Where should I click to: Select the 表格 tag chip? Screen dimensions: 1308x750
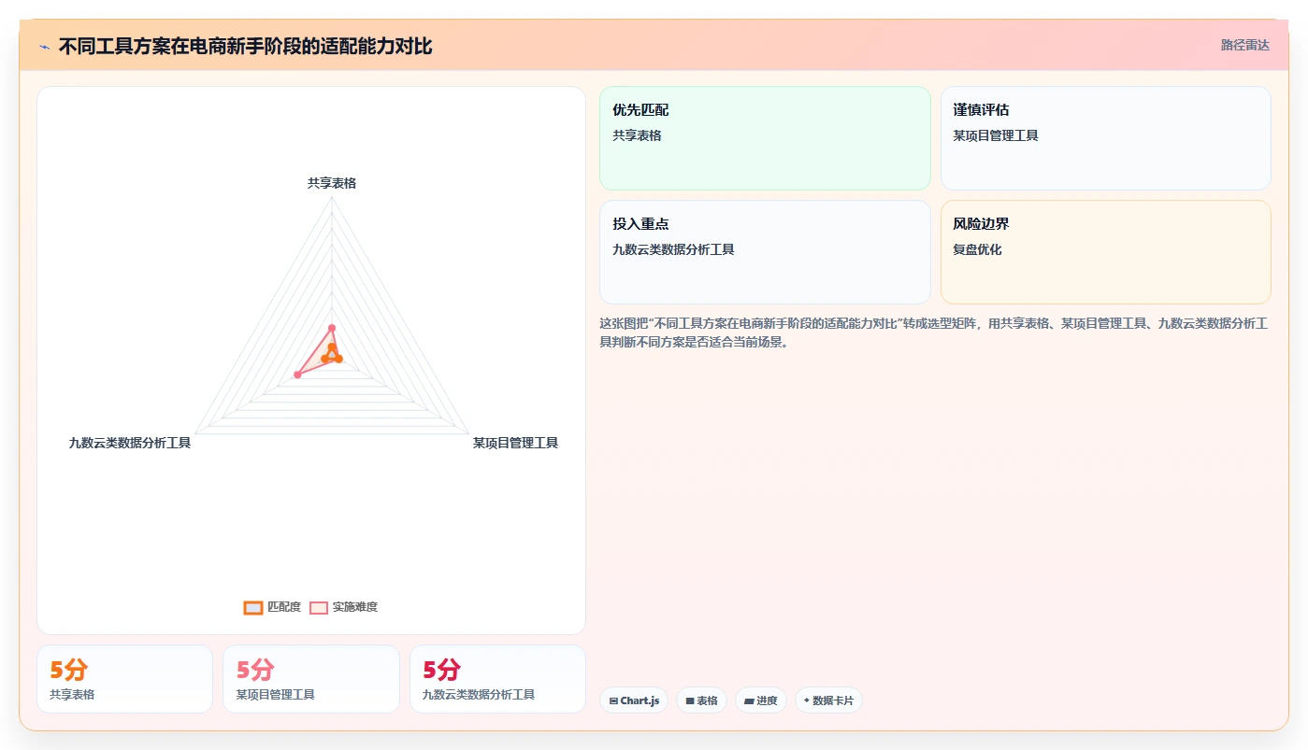[701, 700]
